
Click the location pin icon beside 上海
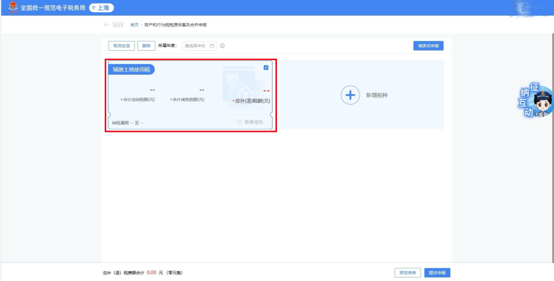point(94,8)
